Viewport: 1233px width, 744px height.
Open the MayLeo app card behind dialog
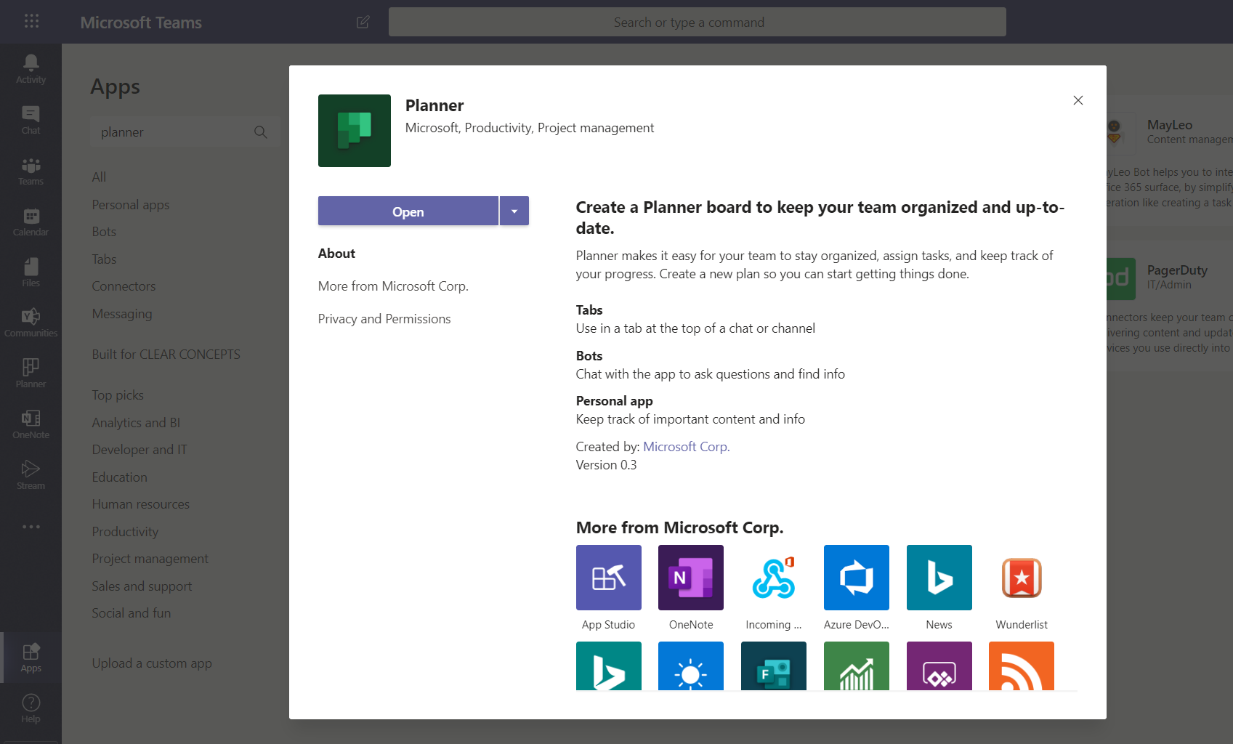(1170, 160)
